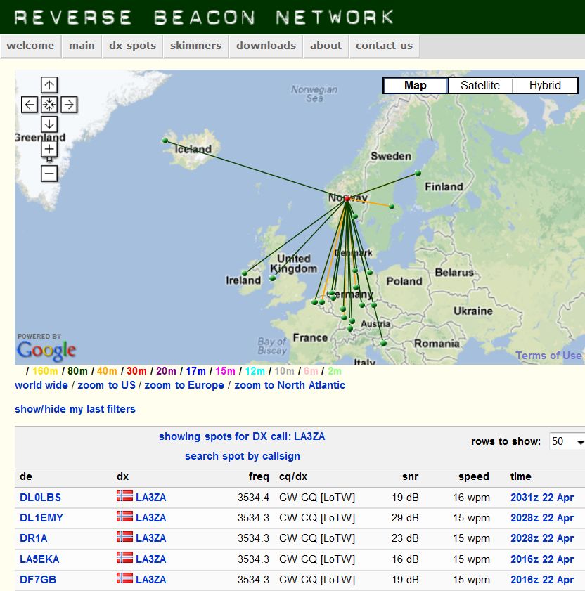This screenshot has height=591, width=585.
Task: Click the pan down arrow on the map
Action: (49, 124)
